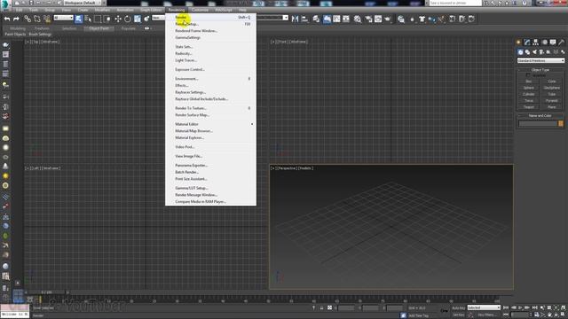Click the Mirror tool icon
The height and width of the screenshot is (319, 568).
[296, 19]
